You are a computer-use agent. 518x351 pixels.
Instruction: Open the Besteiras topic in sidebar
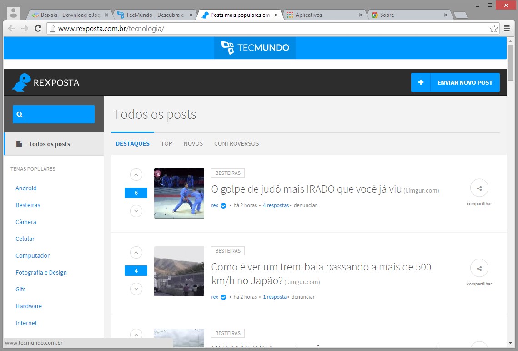click(x=28, y=205)
